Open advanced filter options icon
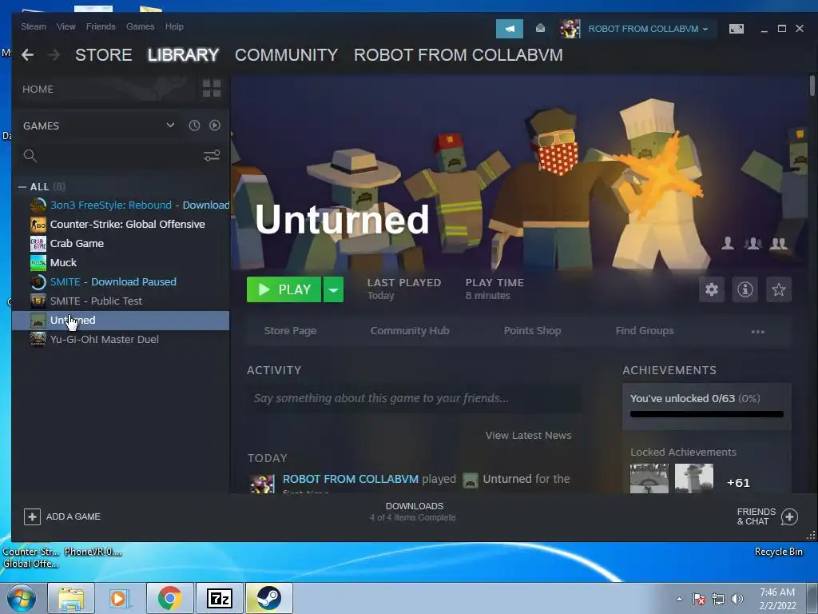Screen dimensions: 818x614 coord(212,156)
